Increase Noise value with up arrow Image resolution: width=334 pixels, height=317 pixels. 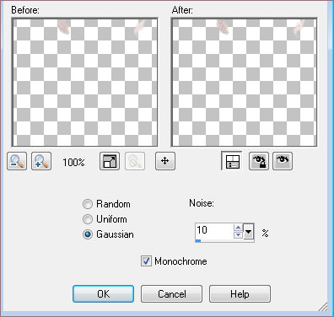tap(238, 228)
